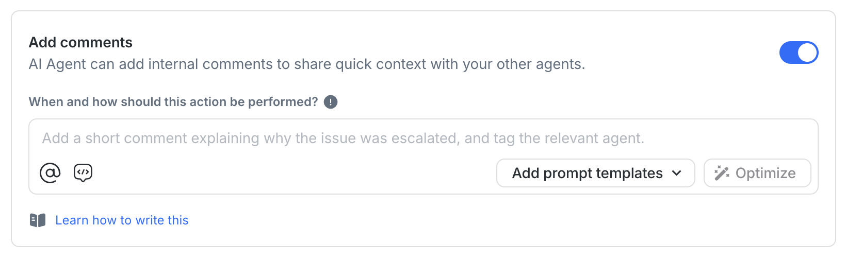Click the AI Agent internal comments description text
Viewport: 846px width, 261px height.
point(306,64)
